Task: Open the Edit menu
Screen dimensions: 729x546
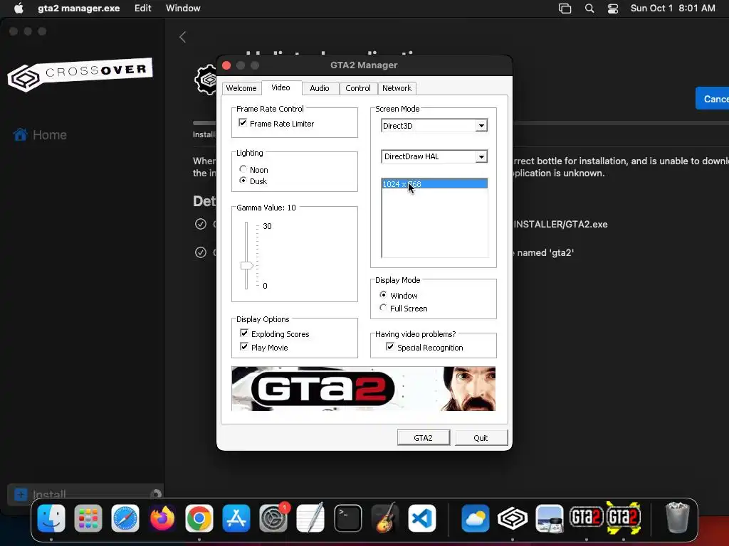Action: [142, 9]
